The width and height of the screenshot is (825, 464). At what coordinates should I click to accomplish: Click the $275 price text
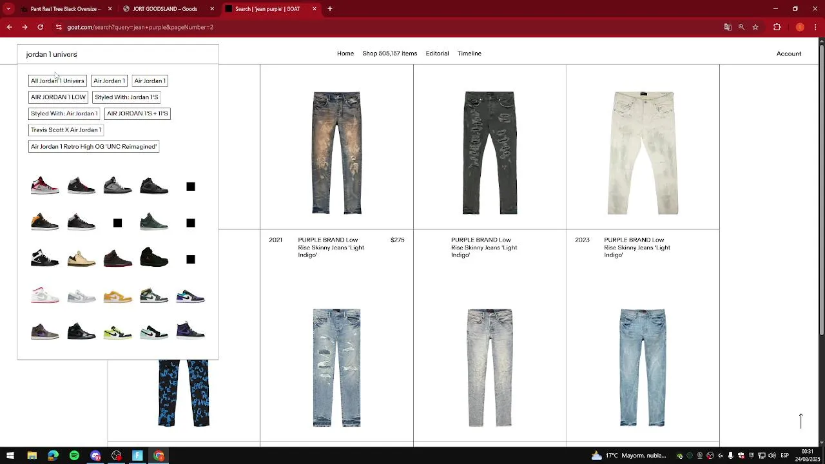(398, 240)
